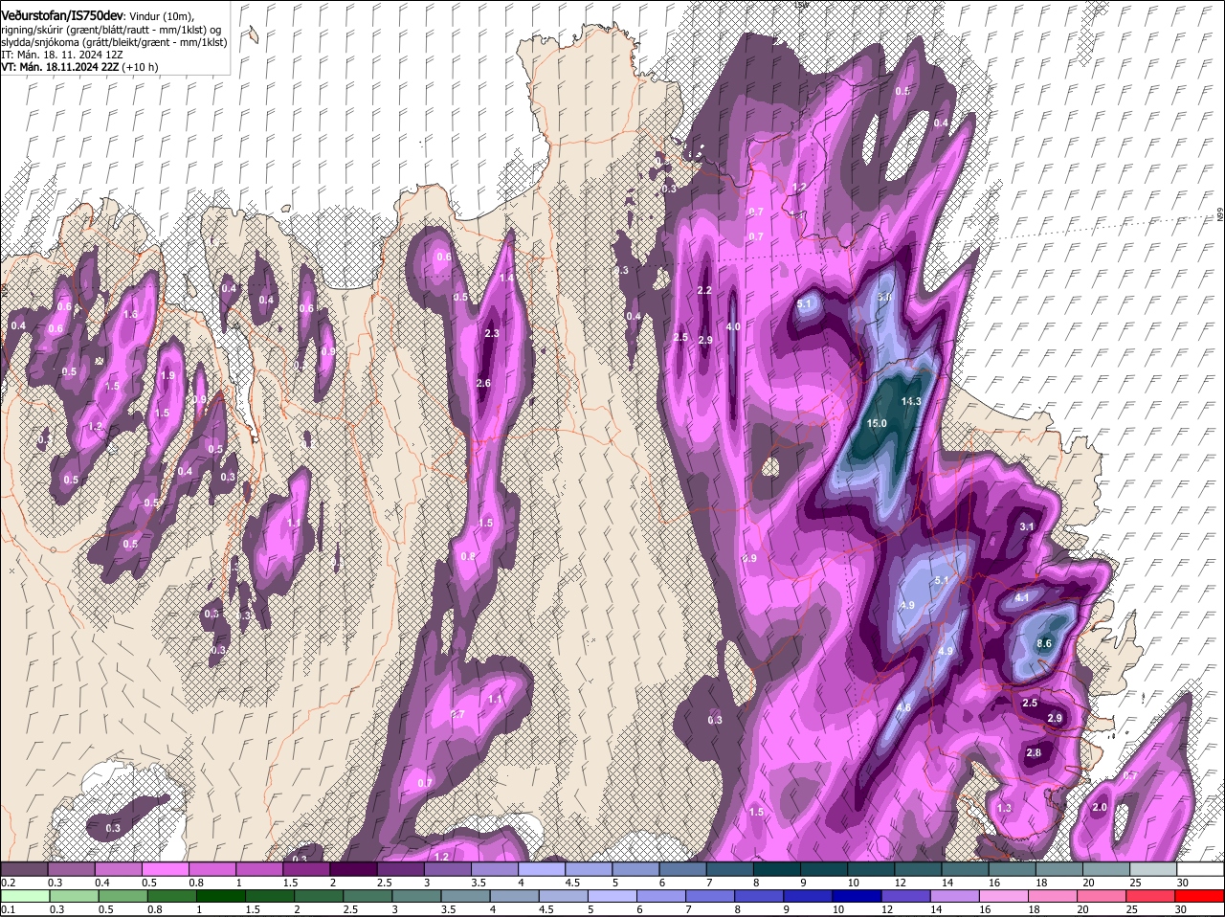The height and width of the screenshot is (917, 1225).
Task: Click the 2.0 value on the map
Action: click(1100, 807)
